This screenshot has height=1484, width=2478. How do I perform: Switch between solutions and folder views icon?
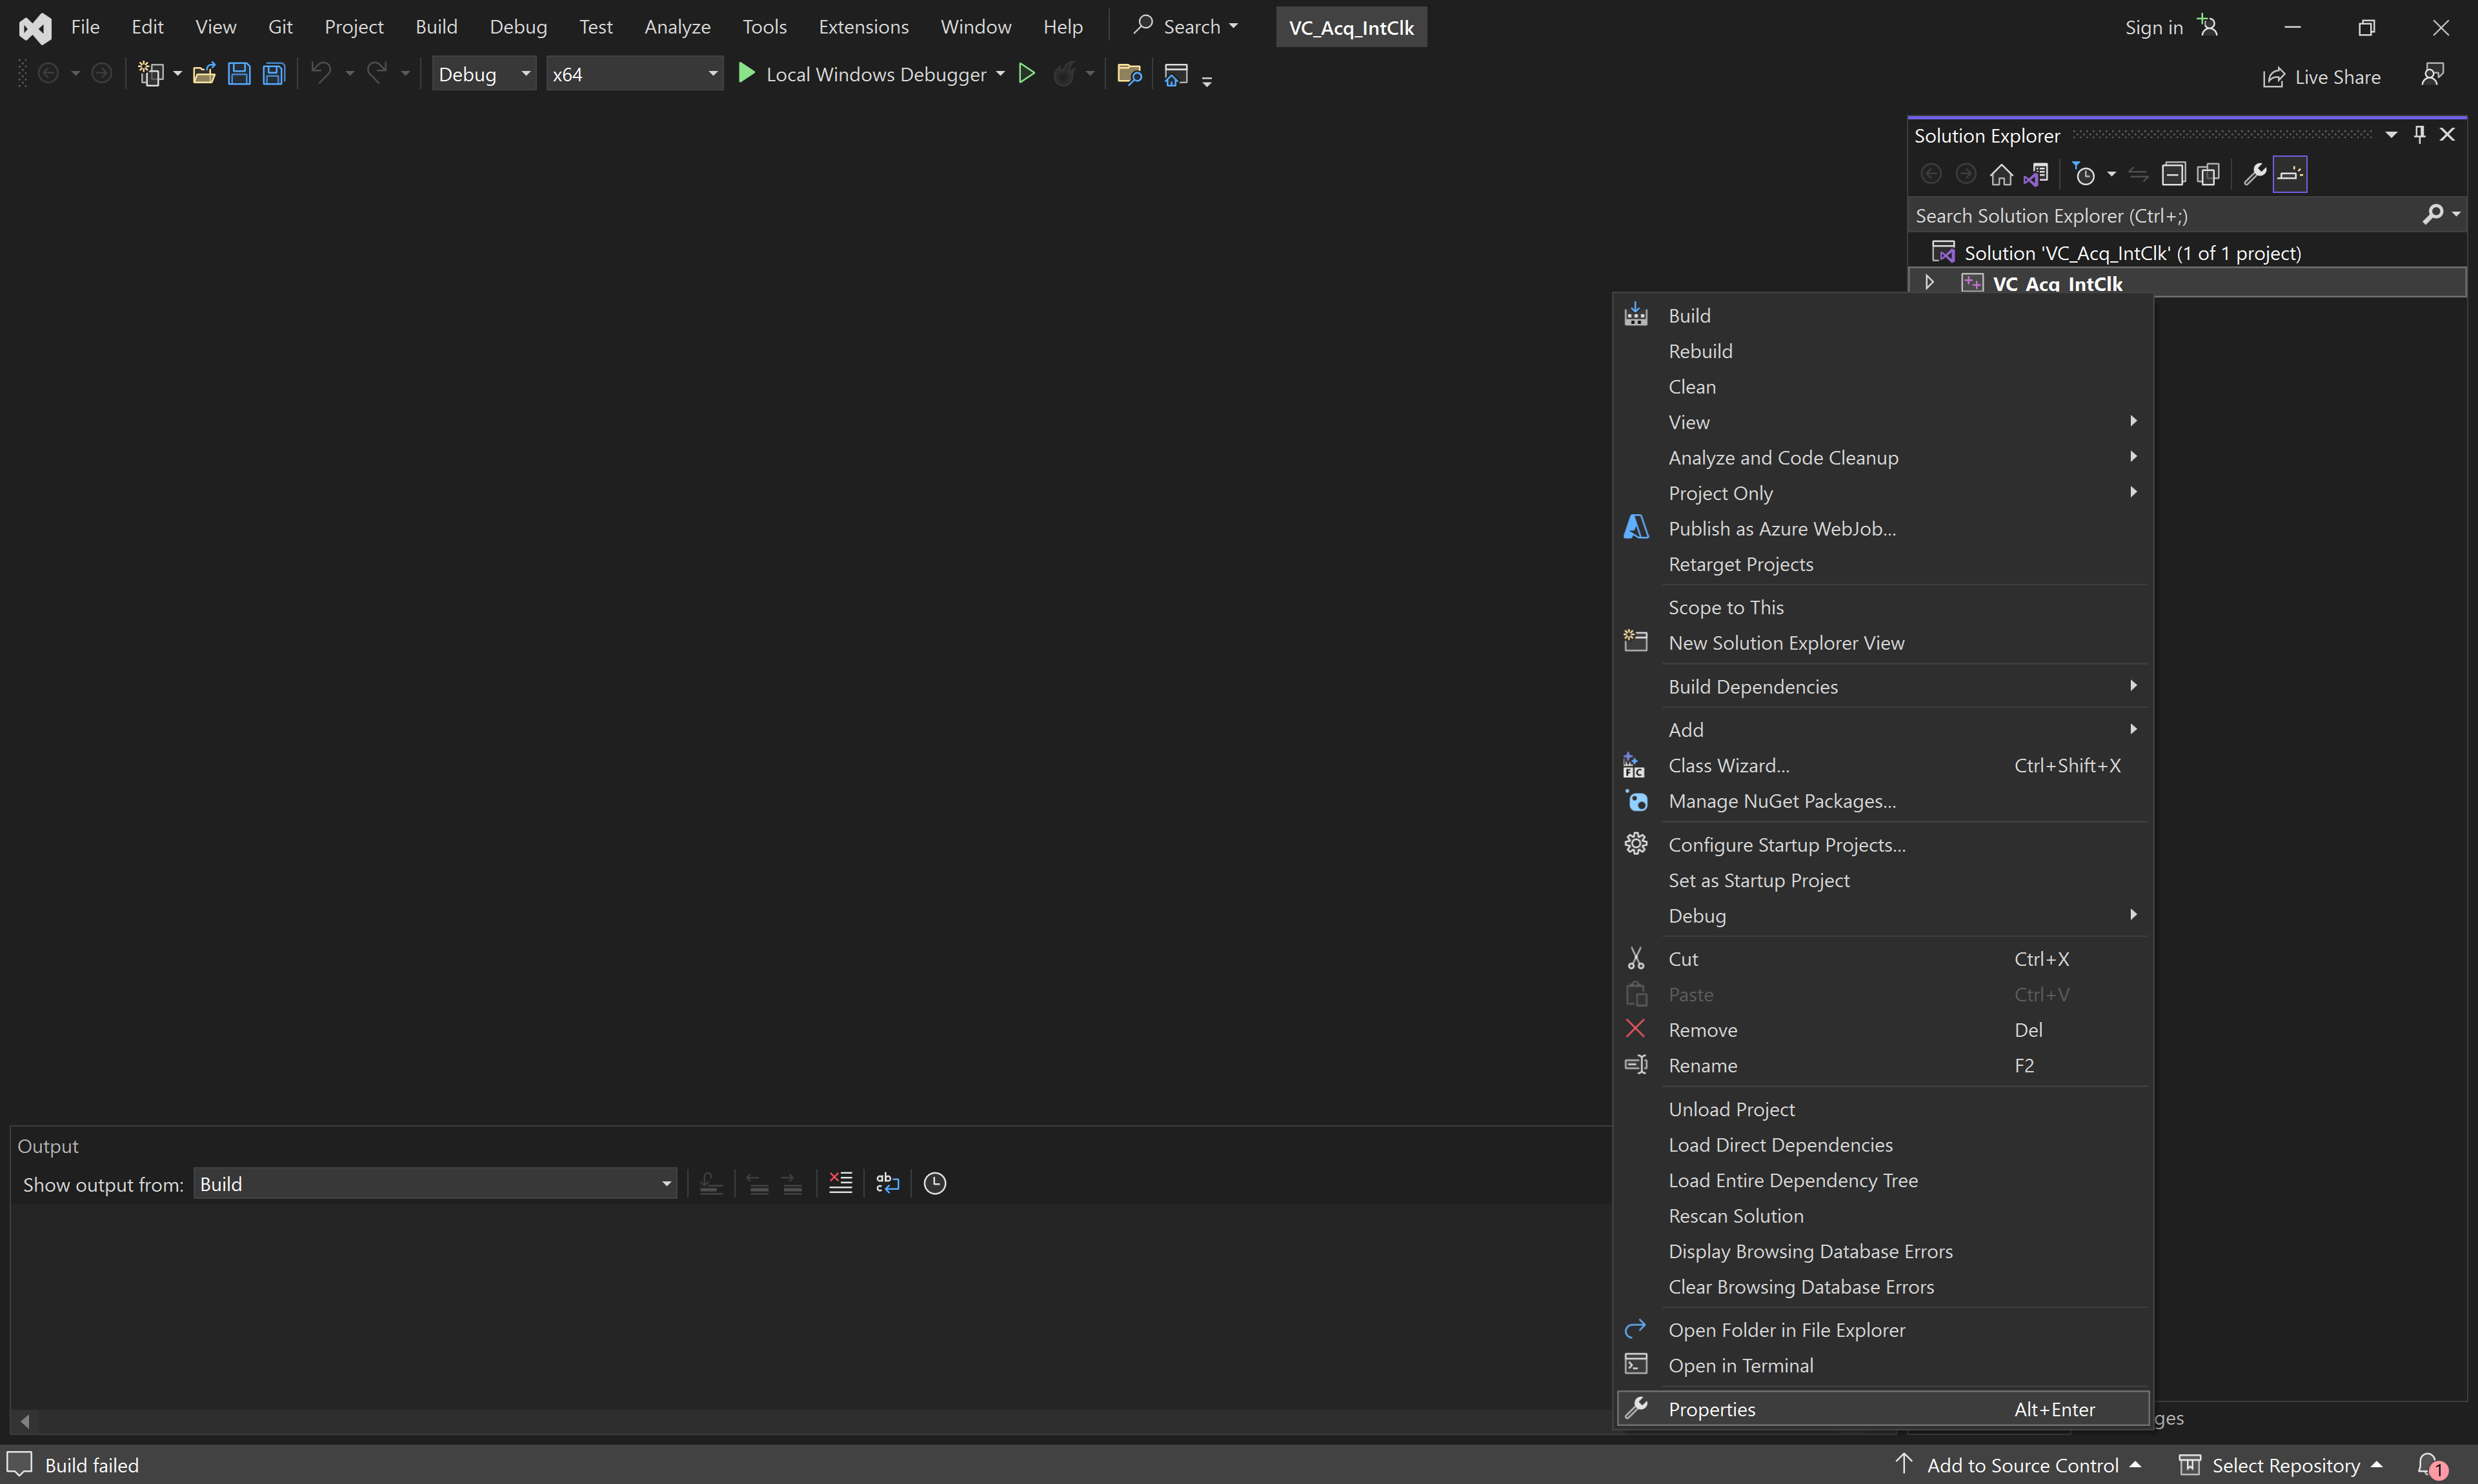(2036, 174)
